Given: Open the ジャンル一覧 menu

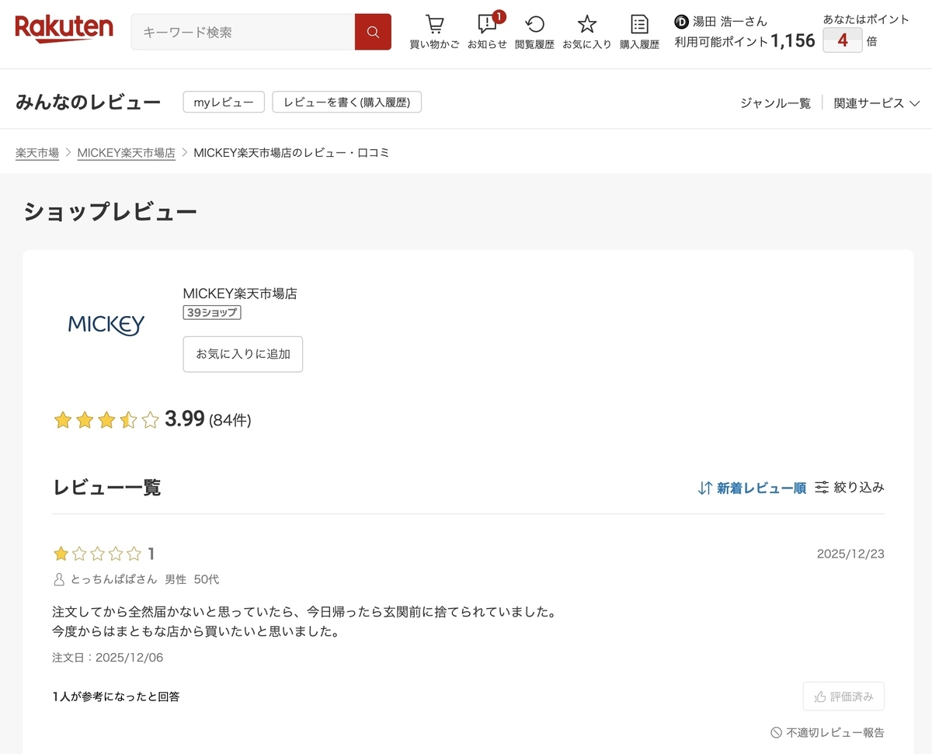Looking at the screenshot, I should 775,103.
